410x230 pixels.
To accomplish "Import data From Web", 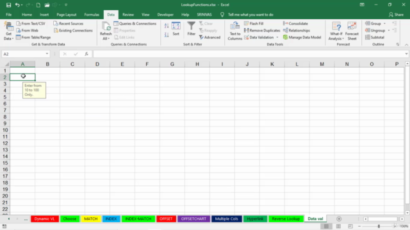I will [x=28, y=31].
